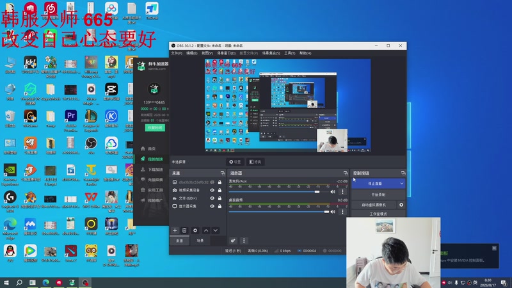Click the 启动虚拟摄像机 button
The image size is (512, 288).
tap(374, 205)
